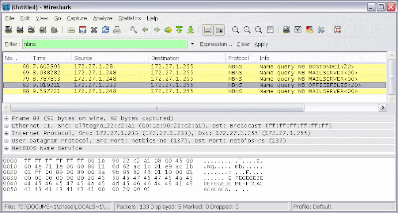The height and width of the screenshot is (213, 398).
Task: Expand the NetBIOS Name Service node
Action: [x=6, y=148]
